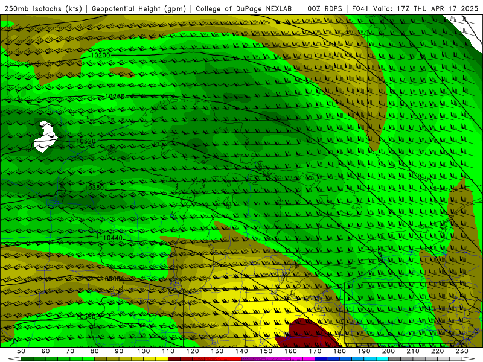This screenshot has width=483, height=362.
Task: Click the 160 label on the color scale
Action: [290, 351]
